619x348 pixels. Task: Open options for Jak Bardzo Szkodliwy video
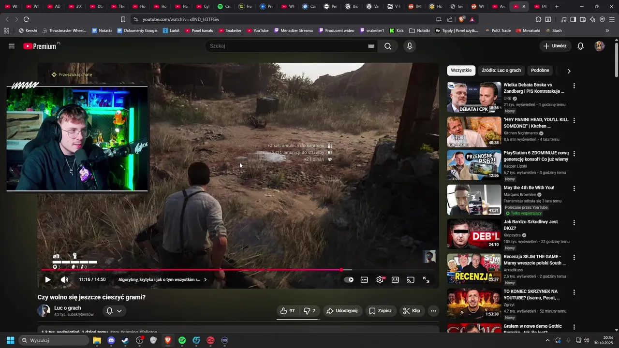click(x=574, y=223)
